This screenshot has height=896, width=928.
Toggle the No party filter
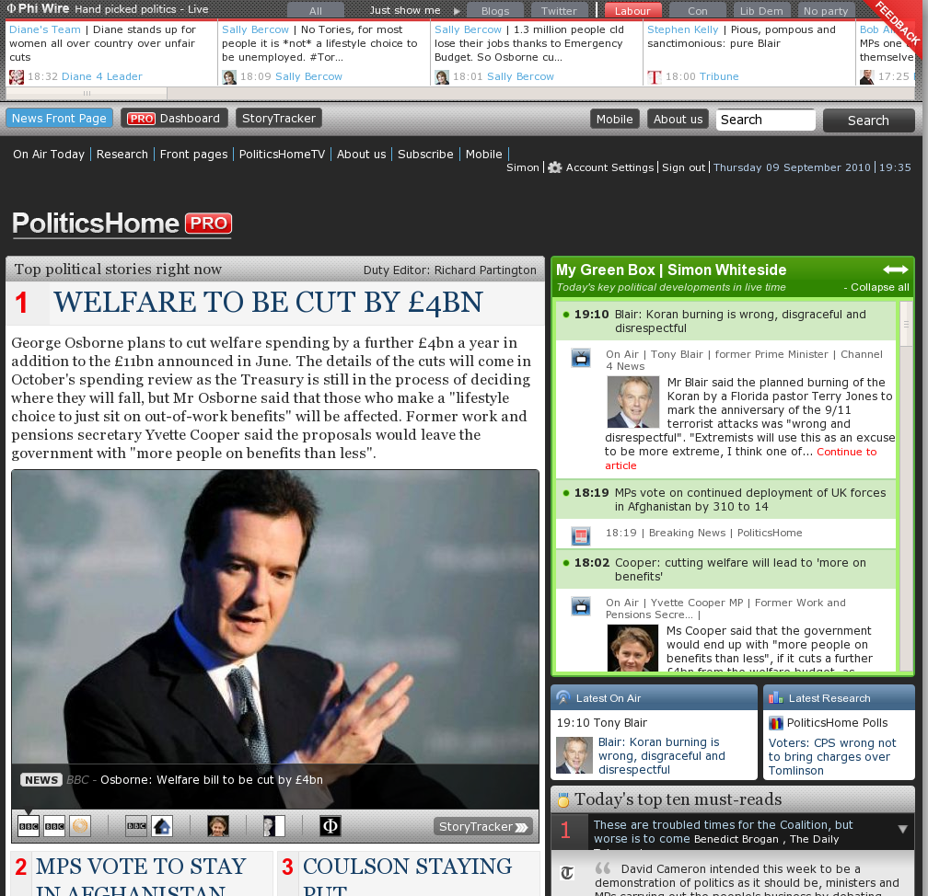[x=826, y=11]
